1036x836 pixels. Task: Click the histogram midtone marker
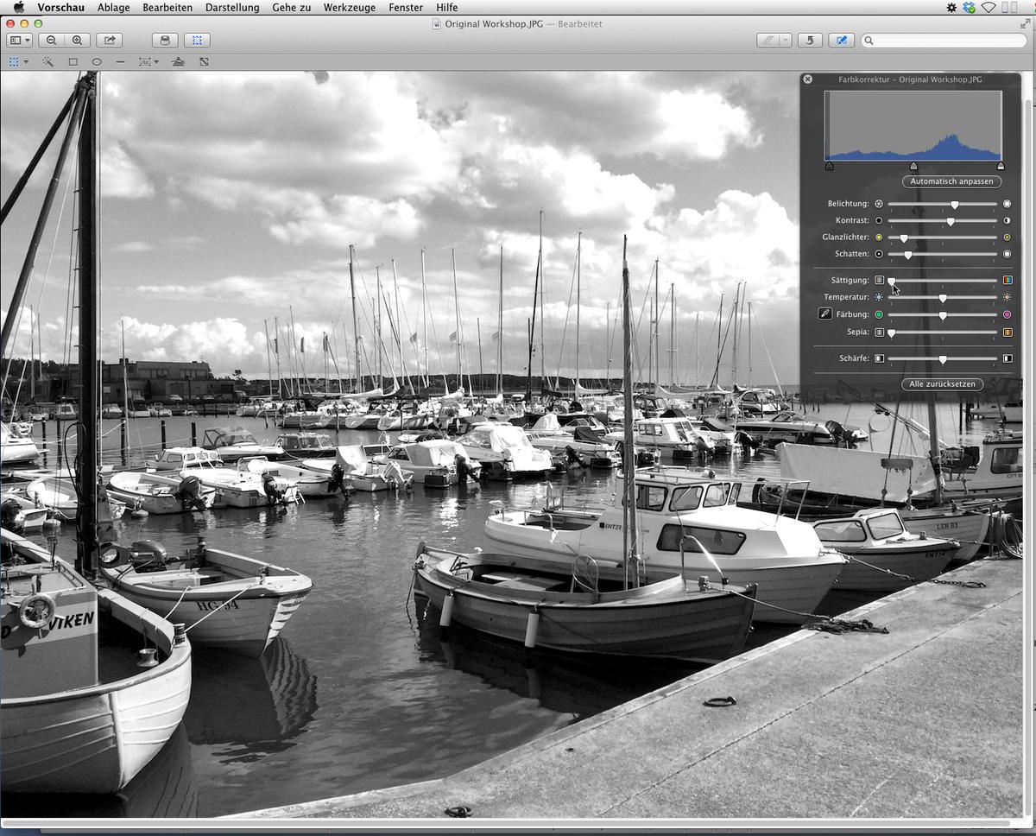tap(913, 166)
